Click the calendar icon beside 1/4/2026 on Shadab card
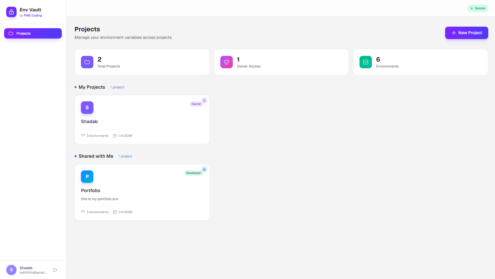 click(x=115, y=135)
